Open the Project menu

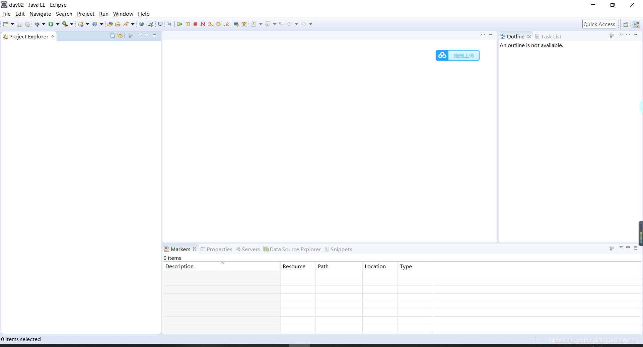pyautogui.click(x=86, y=14)
